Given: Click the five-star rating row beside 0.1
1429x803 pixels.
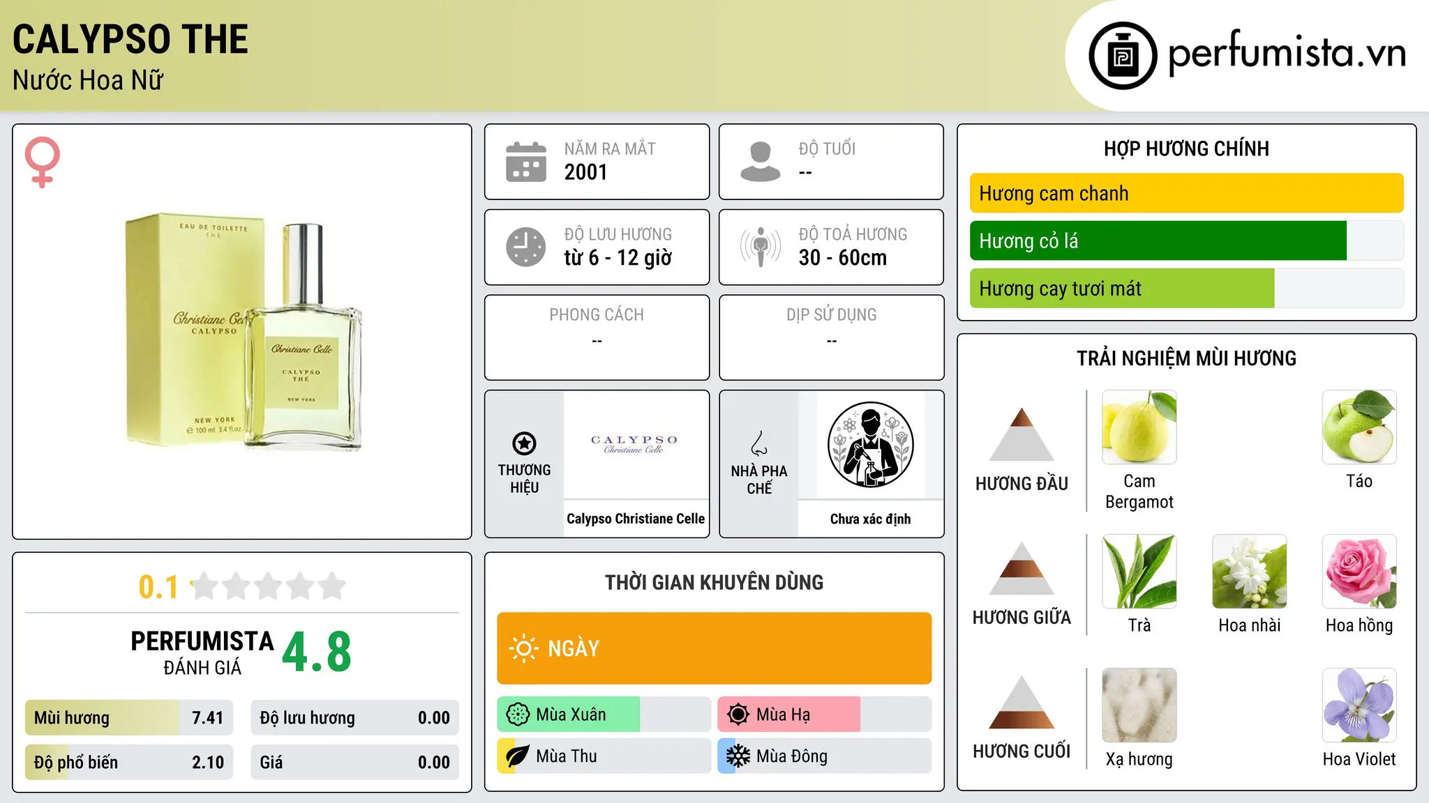Looking at the screenshot, I should pyautogui.click(x=269, y=586).
